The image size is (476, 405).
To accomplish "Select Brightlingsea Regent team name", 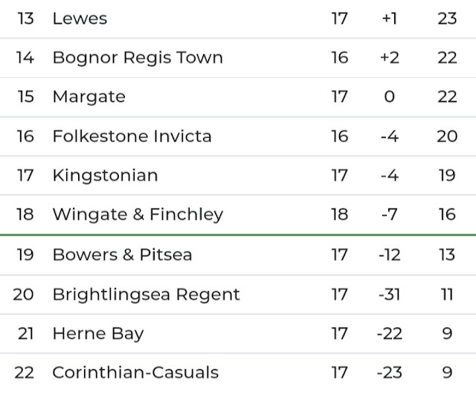I will [x=147, y=295].
